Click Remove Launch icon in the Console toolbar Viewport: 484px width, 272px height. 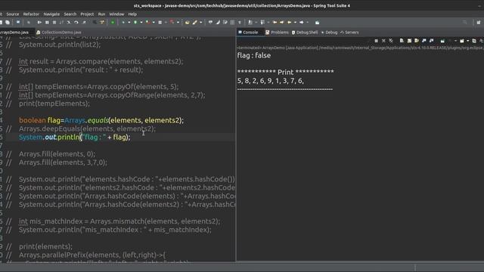coord(383,41)
